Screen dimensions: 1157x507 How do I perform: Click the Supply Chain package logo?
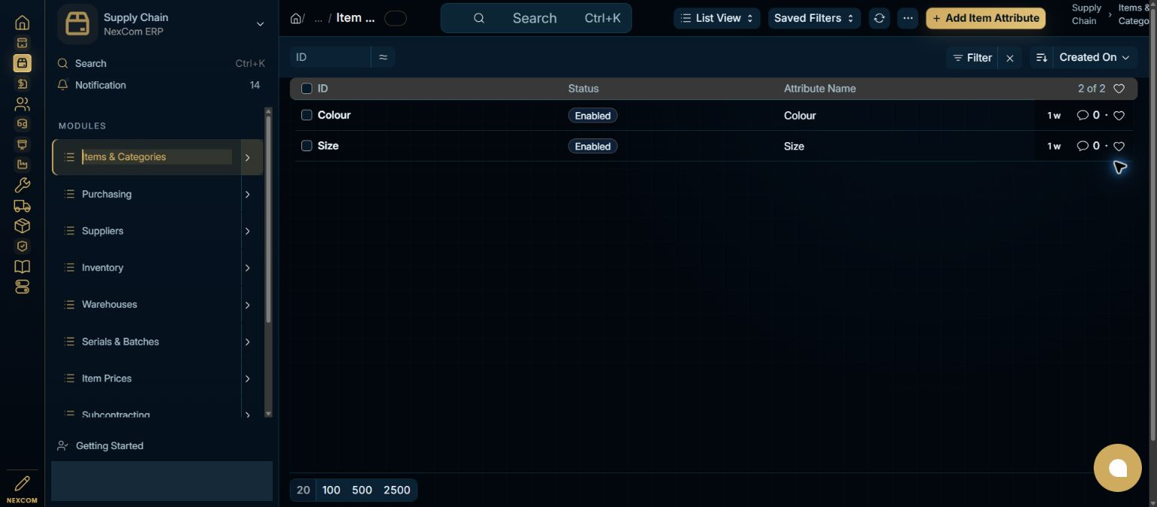78,24
